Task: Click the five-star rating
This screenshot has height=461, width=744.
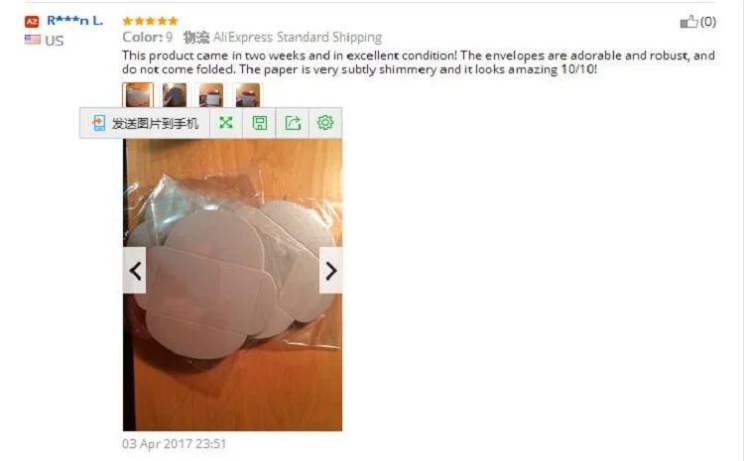Action: pyautogui.click(x=150, y=21)
